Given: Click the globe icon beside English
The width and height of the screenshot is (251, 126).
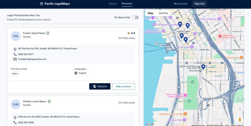Looking at the screenshot, I should pyautogui.click(x=76, y=73).
